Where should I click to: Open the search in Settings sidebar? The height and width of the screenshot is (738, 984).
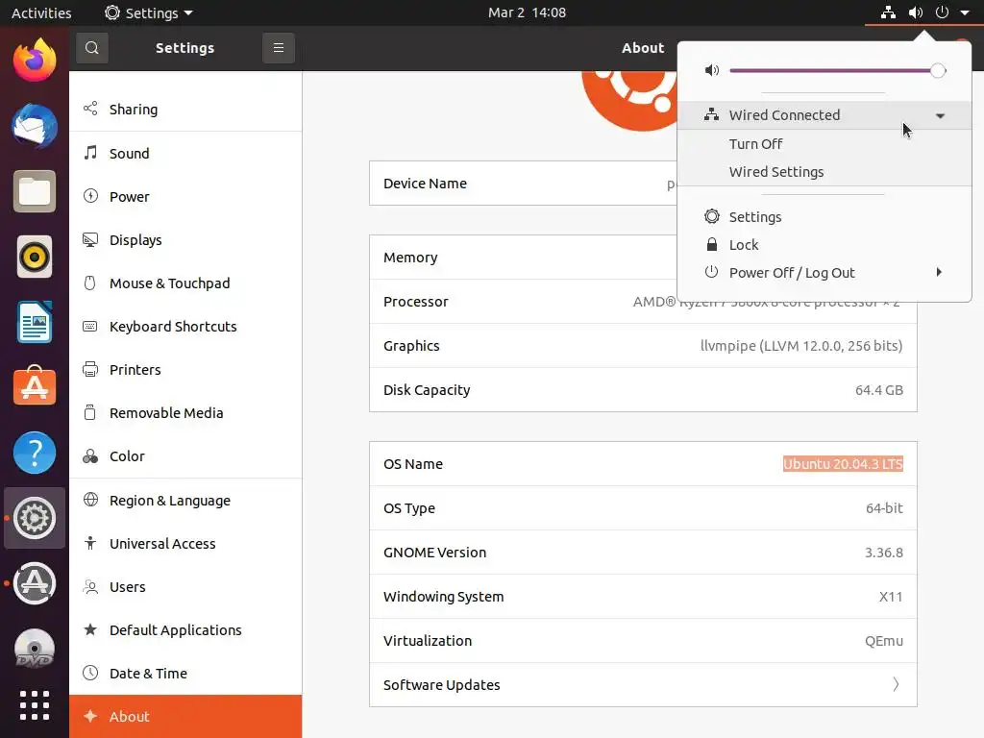coord(91,48)
